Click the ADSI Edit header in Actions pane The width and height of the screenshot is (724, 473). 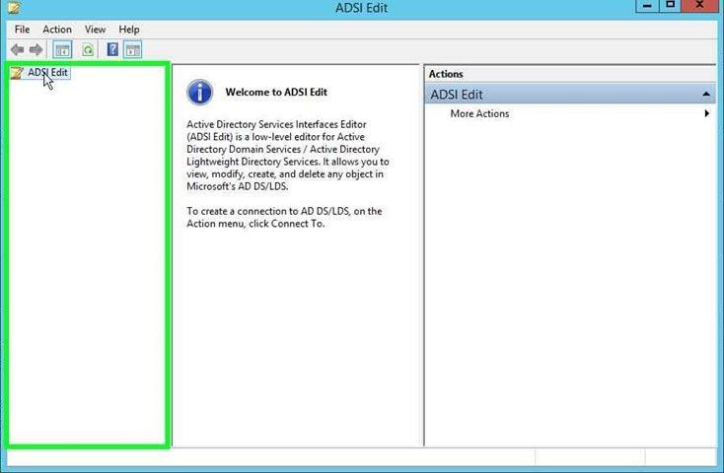click(570, 95)
